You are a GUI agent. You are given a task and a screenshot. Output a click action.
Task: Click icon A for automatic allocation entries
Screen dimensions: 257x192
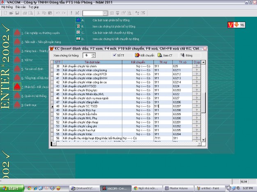[x=77, y=20]
